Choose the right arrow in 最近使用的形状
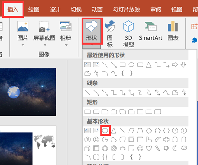This screenshot has width=198, height=165. tap(175, 65)
